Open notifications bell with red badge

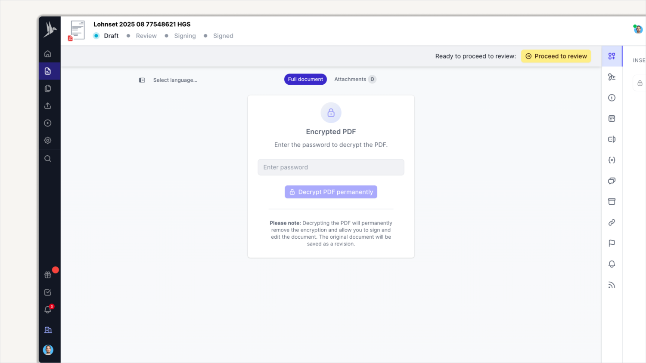click(48, 310)
